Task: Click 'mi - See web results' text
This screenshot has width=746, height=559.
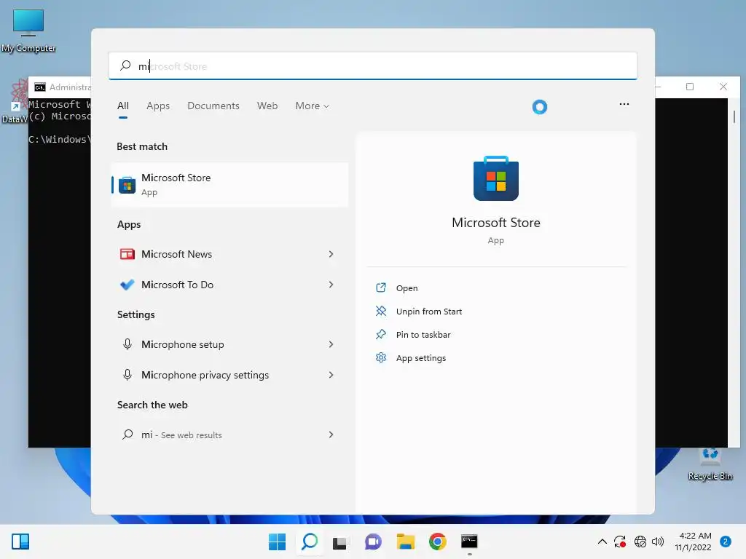Action: [x=181, y=435]
